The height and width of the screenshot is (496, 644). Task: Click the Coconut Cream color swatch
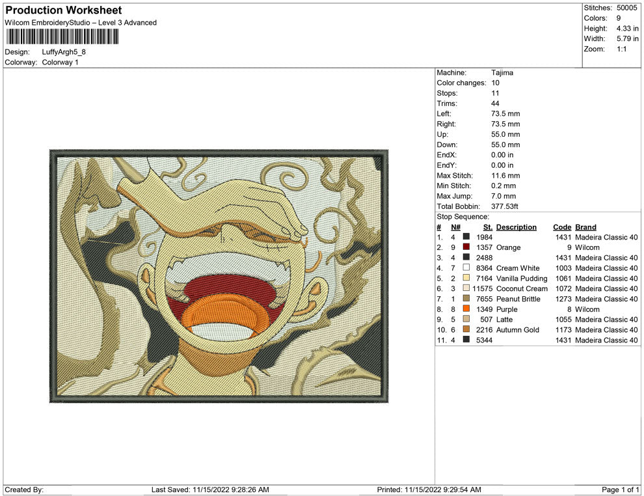[466, 288]
